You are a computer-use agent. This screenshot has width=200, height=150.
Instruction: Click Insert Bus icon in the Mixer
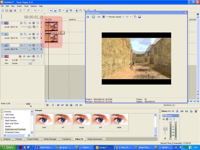pyautogui.click(x=191, y=111)
